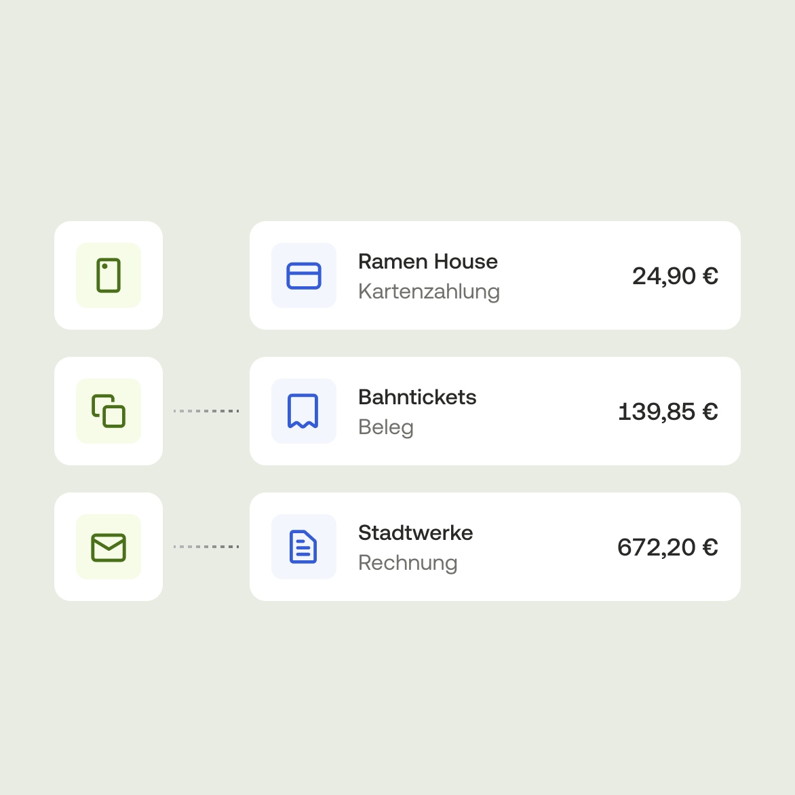
Task: Click the blue receipt icon
Action: pos(303,411)
